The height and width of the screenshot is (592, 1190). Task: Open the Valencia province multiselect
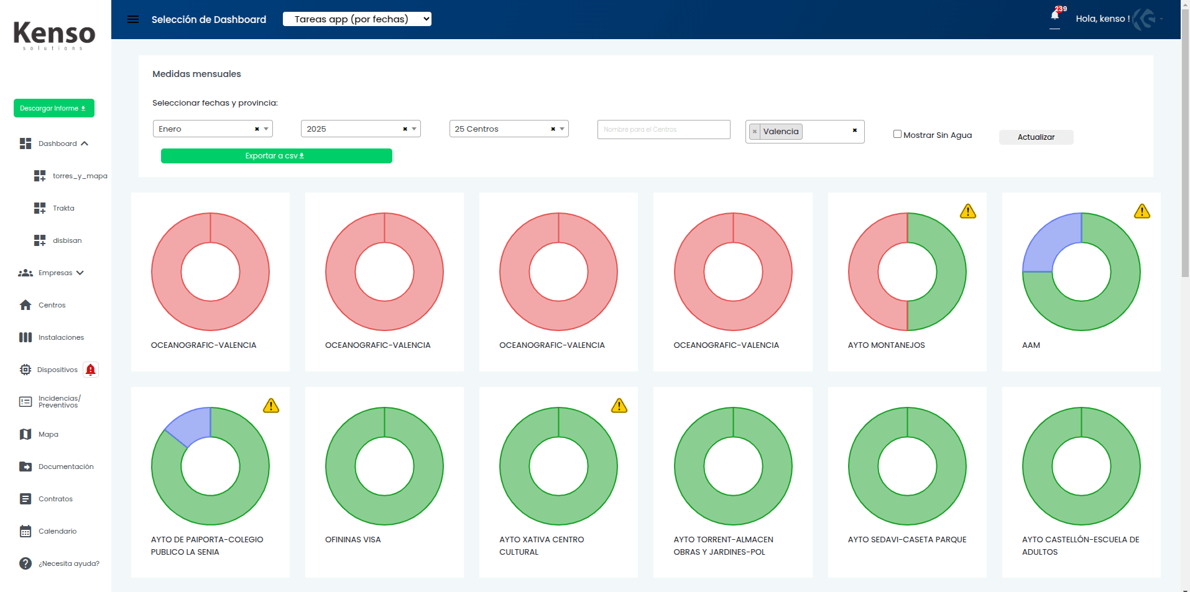coord(805,132)
